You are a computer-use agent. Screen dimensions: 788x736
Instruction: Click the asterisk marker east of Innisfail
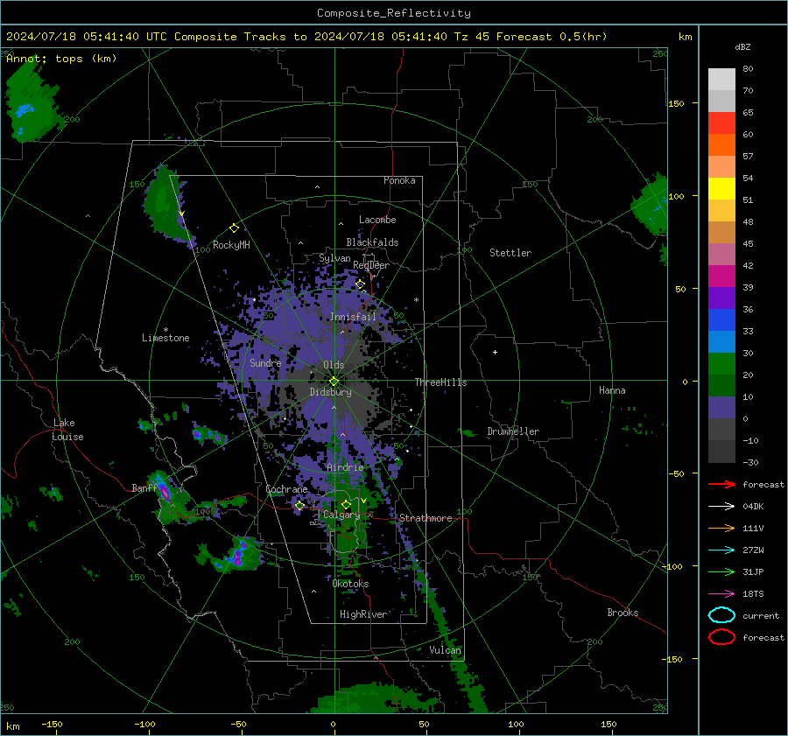pyautogui.click(x=416, y=300)
